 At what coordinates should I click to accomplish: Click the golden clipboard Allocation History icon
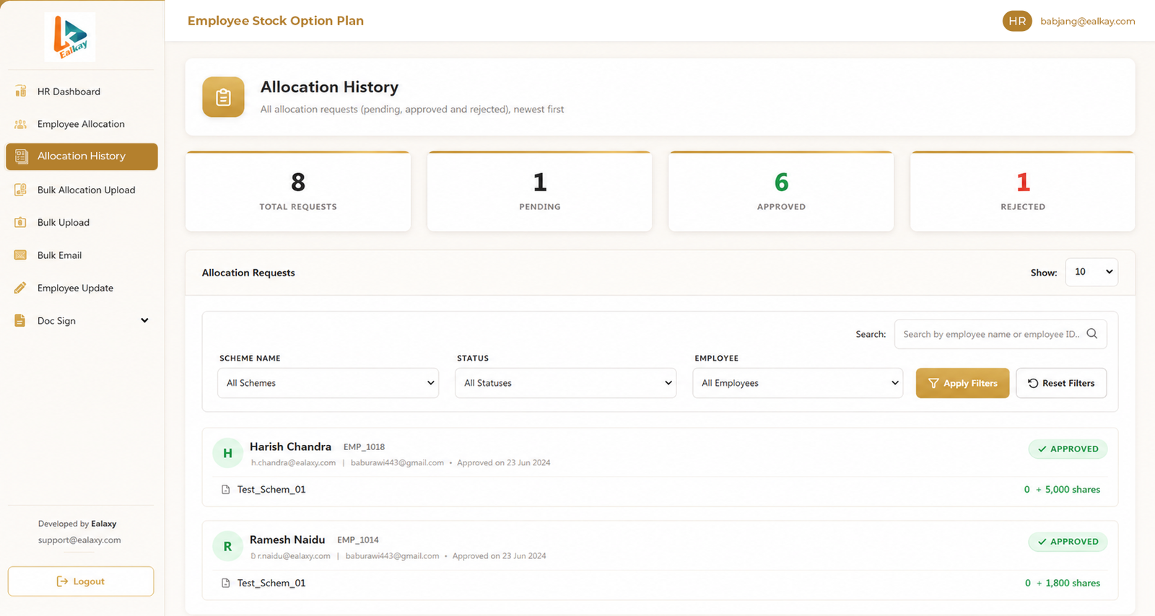(223, 97)
